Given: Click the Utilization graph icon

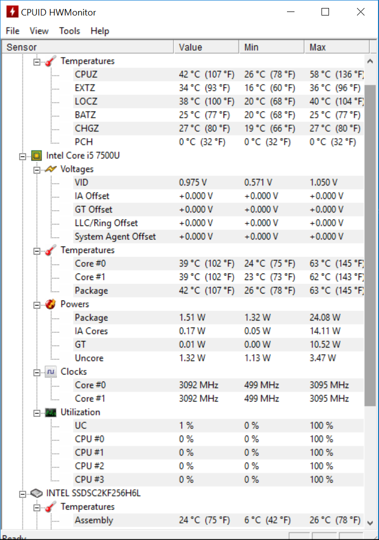Looking at the screenshot, I should pos(50,412).
